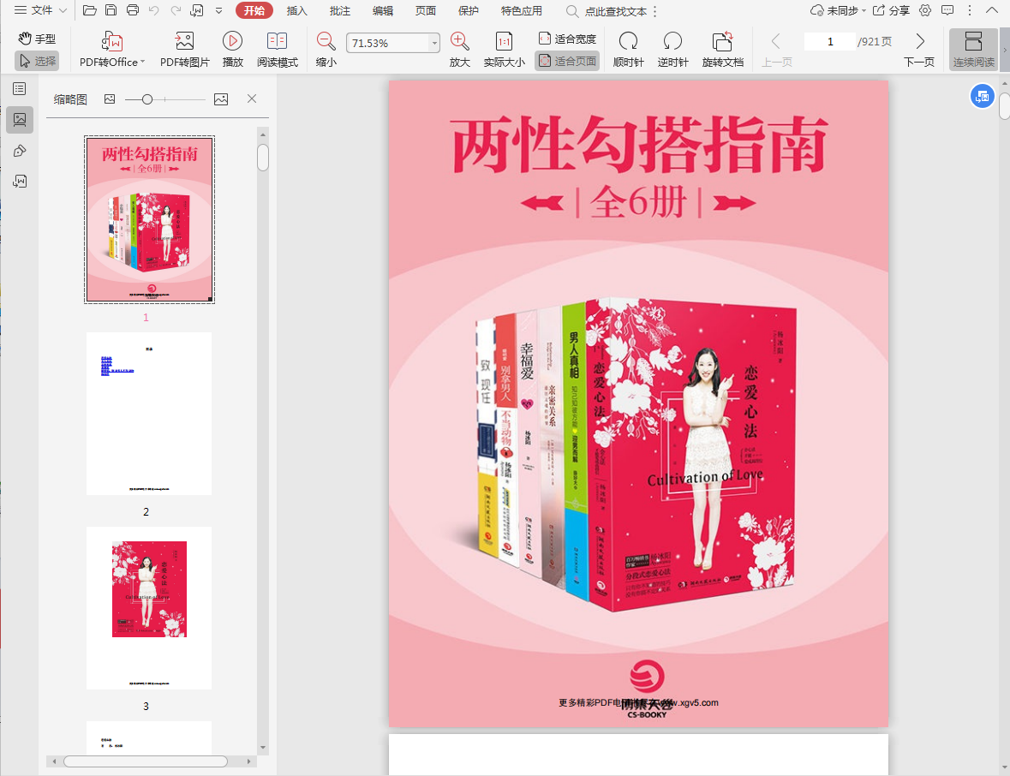Switch to the 插入 tab
Viewport: 1010px width, 776px height.
pos(297,10)
